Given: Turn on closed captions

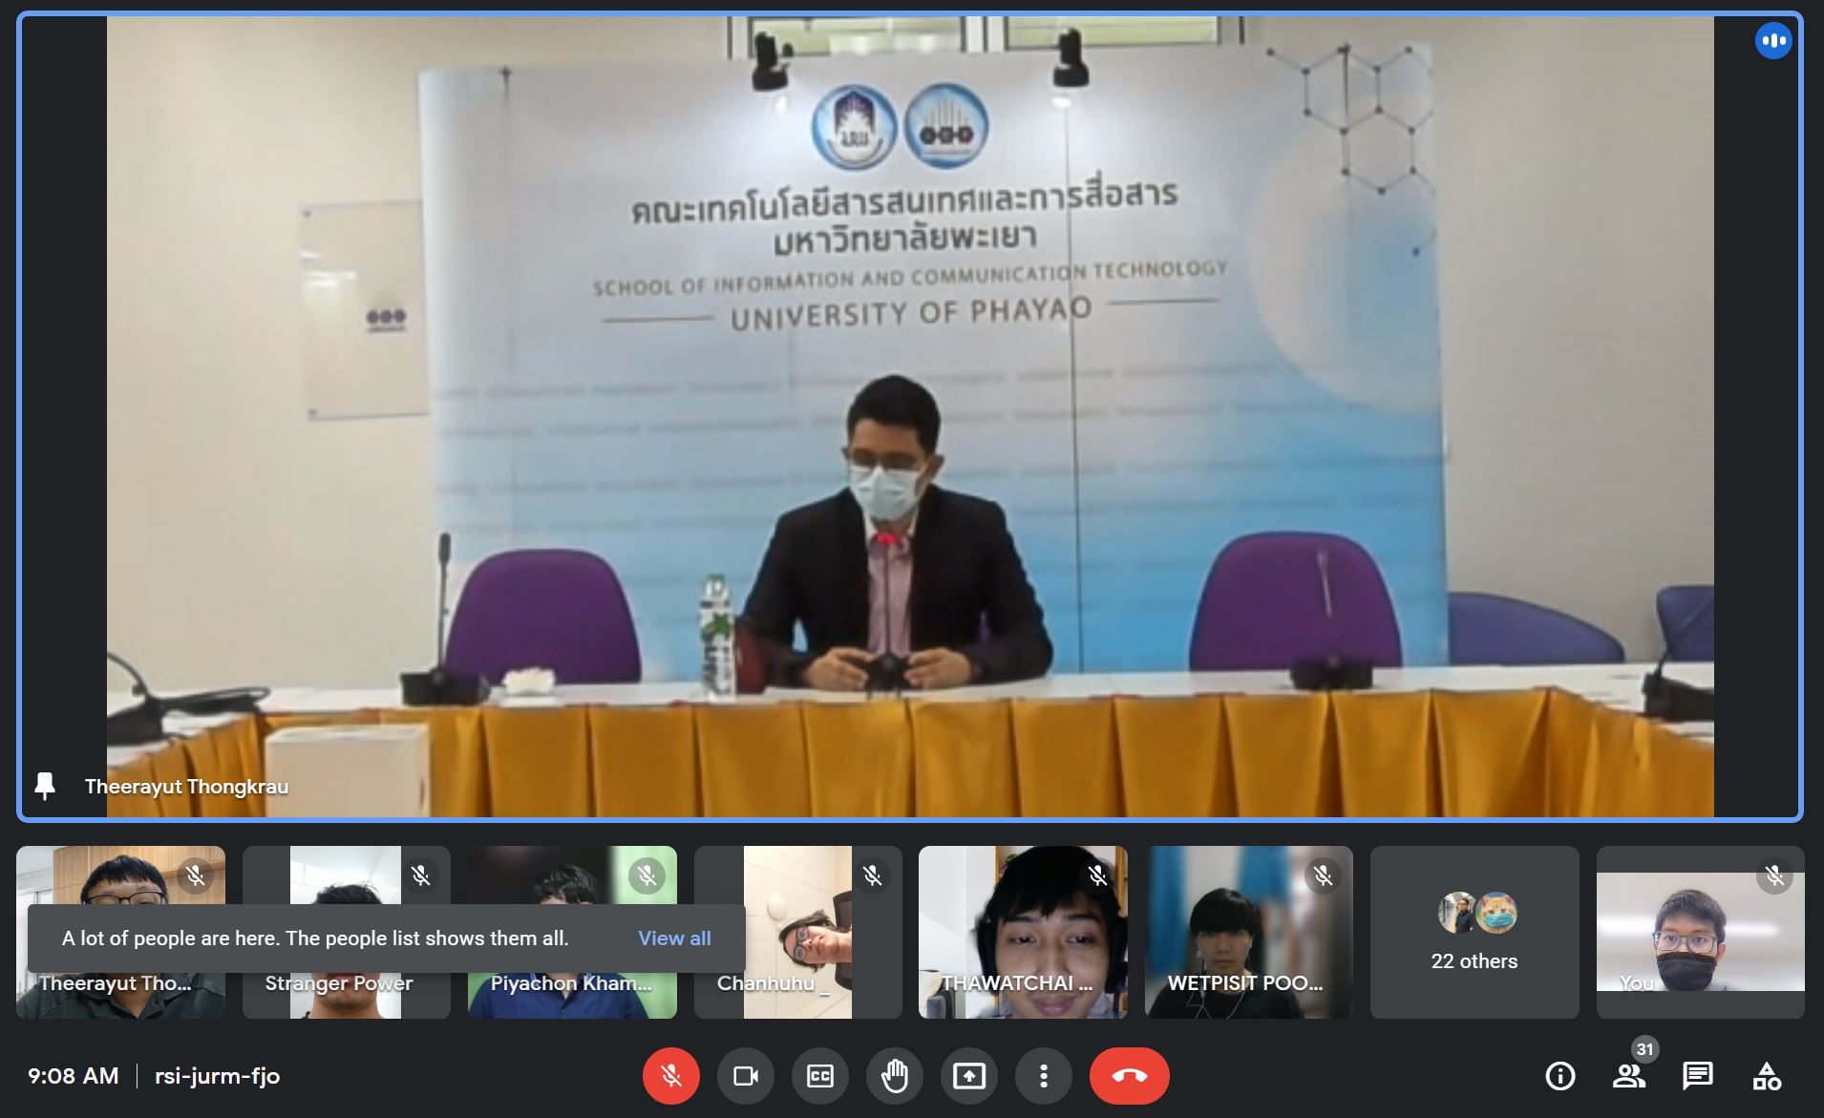Looking at the screenshot, I should click(819, 1076).
